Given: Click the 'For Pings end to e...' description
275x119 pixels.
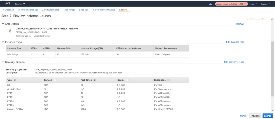Looking at the screenshot, I should (164, 89).
